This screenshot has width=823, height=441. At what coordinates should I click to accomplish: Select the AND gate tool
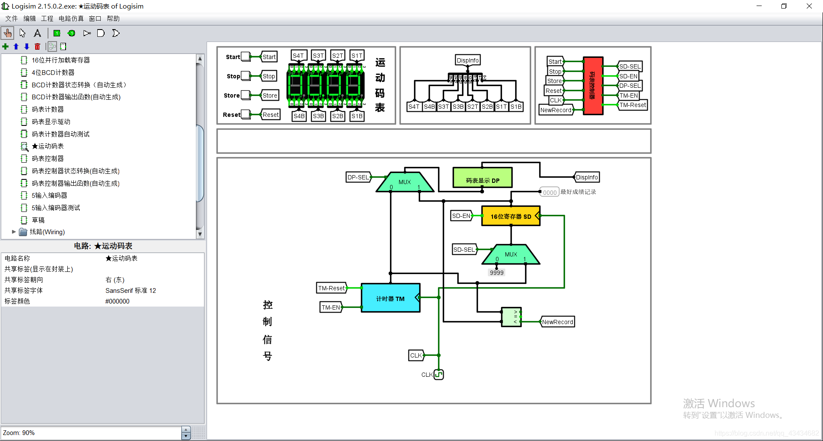point(101,33)
